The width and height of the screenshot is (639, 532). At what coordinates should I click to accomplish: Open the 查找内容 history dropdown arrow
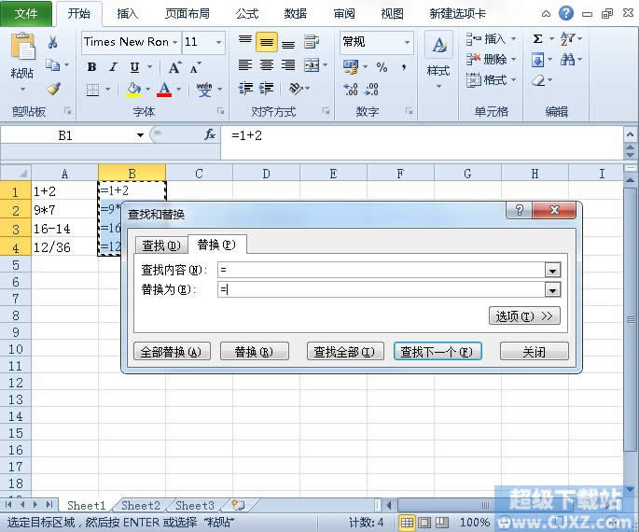click(x=552, y=270)
